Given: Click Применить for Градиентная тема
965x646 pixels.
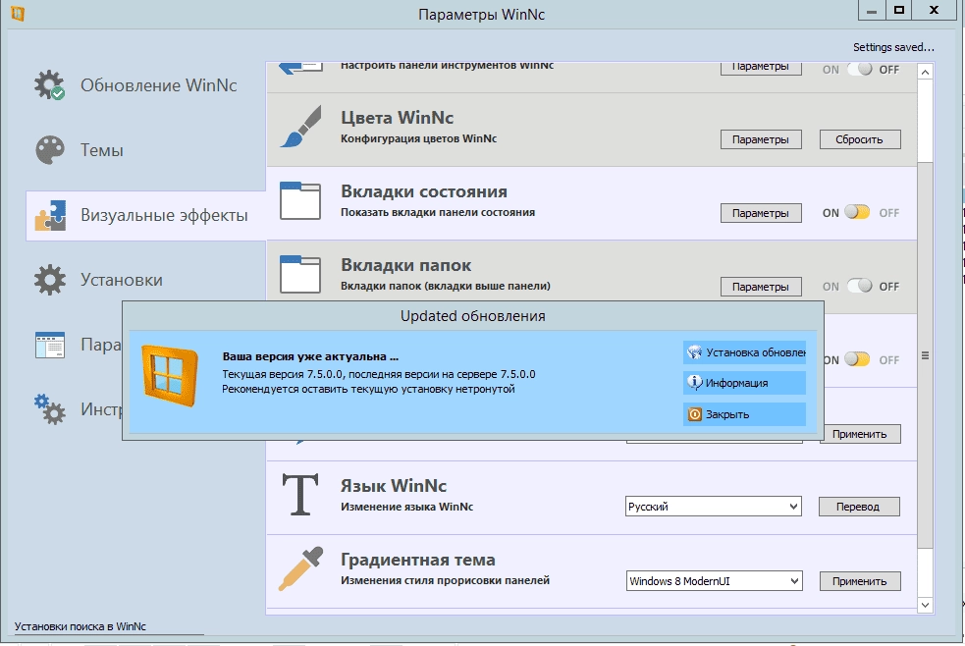Looking at the screenshot, I should [x=859, y=581].
